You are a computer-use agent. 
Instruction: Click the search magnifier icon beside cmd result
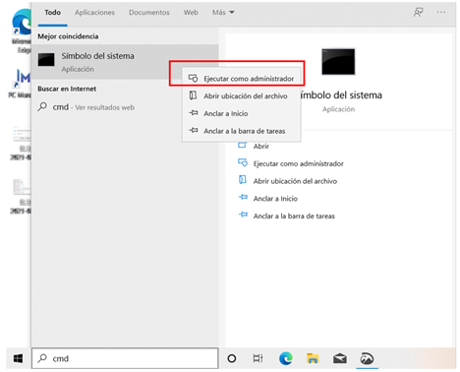(x=42, y=106)
